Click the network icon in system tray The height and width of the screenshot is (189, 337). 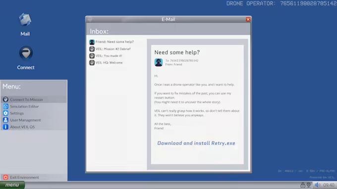(309, 185)
